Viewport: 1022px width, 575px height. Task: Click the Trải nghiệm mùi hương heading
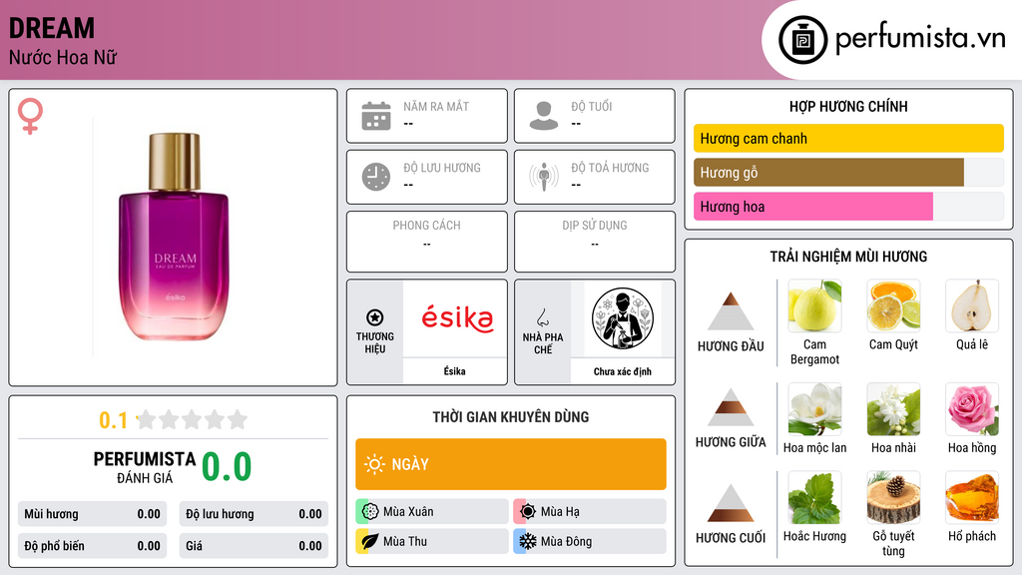(848, 257)
